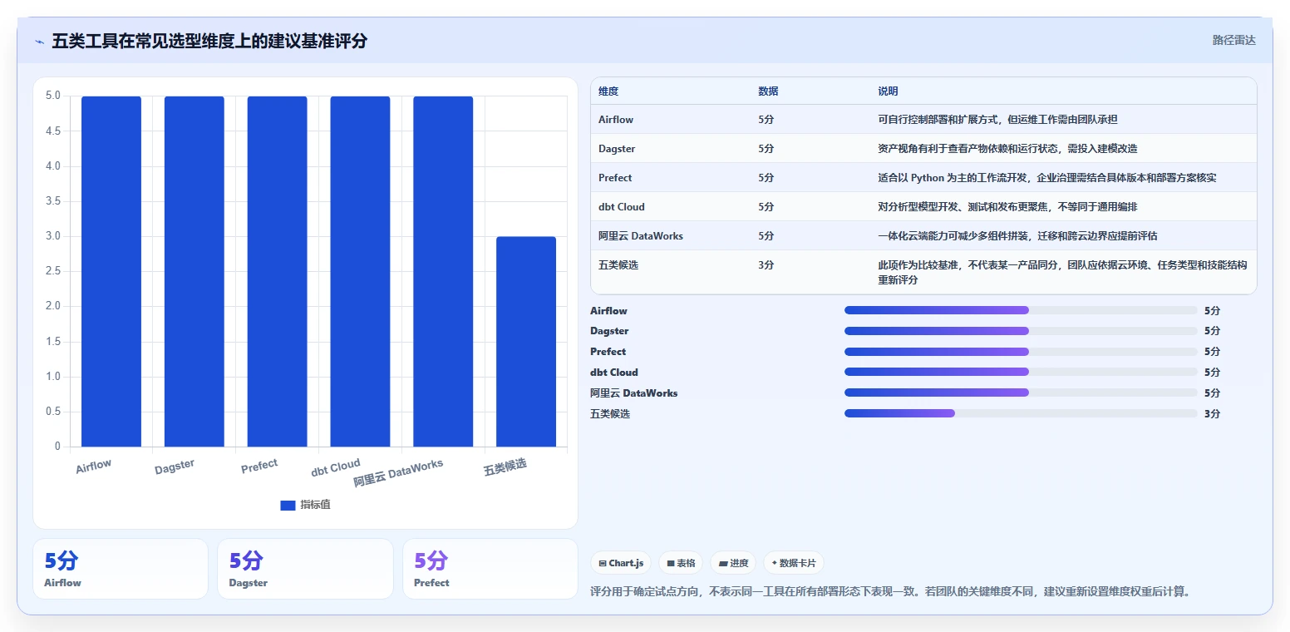Click the 数据 column header in the table
This screenshot has width=1290, height=632.
click(768, 91)
